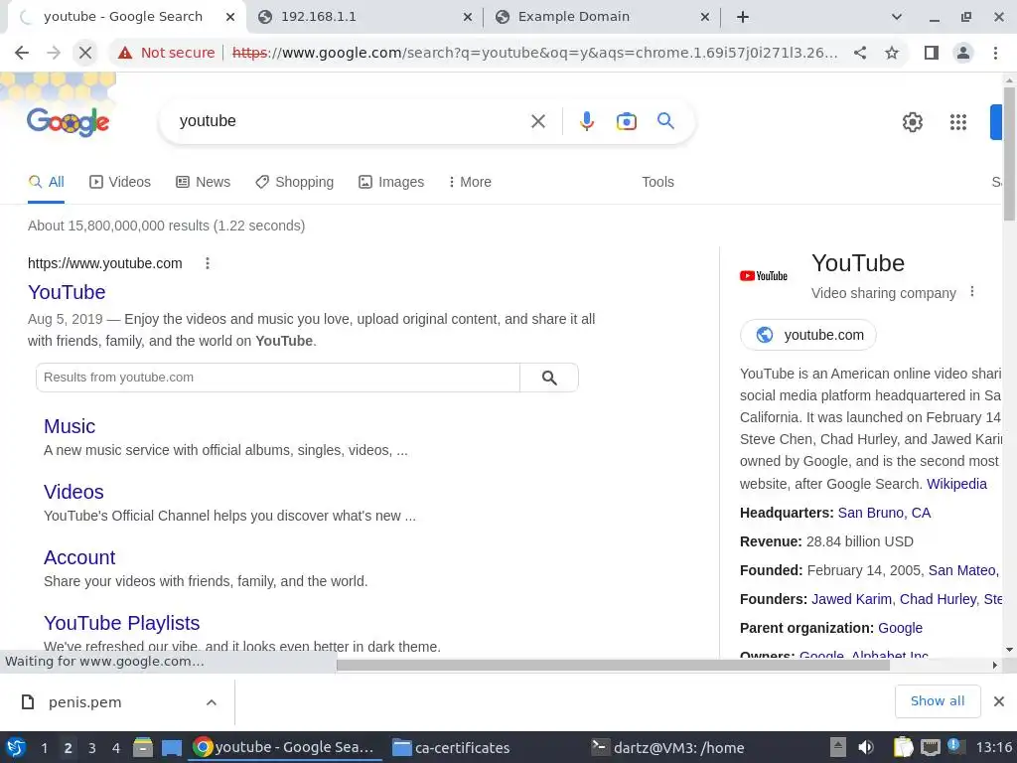Select the All results tab
Screen dimensions: 1017x763
(46, 183)
